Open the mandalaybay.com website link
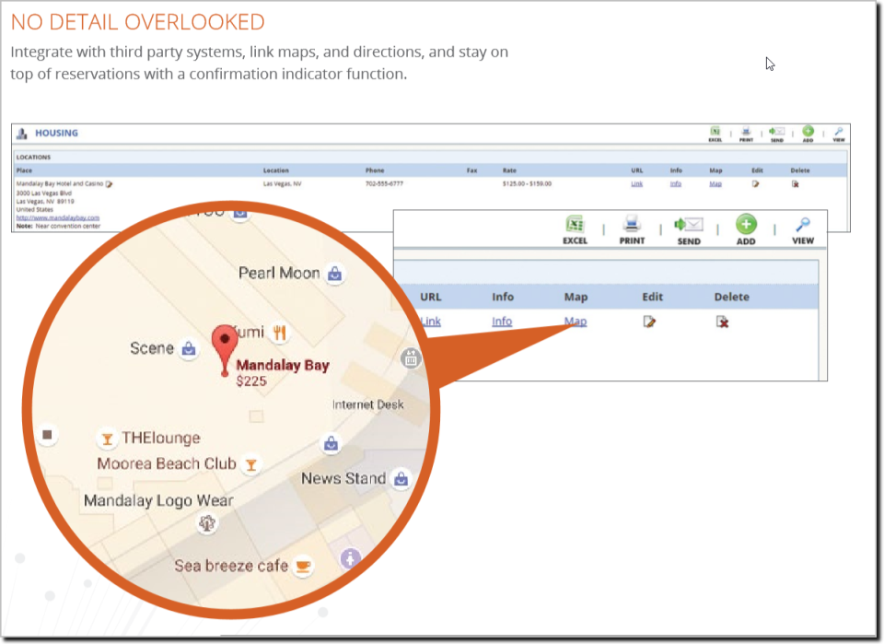Image resolution: width=884 pixels, height=644 pixels. tap(57, 217)
